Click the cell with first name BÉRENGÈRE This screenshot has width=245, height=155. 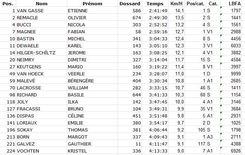[x=92, y=81]
